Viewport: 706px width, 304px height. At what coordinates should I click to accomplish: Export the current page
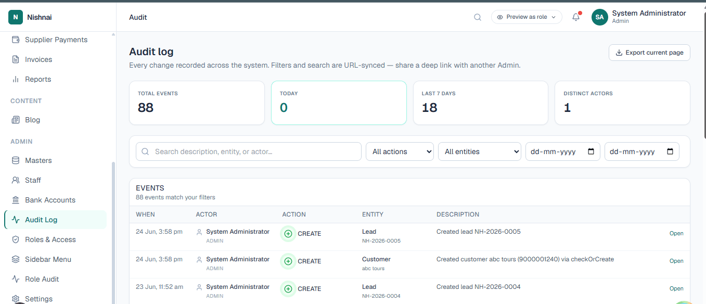(649, 53)
